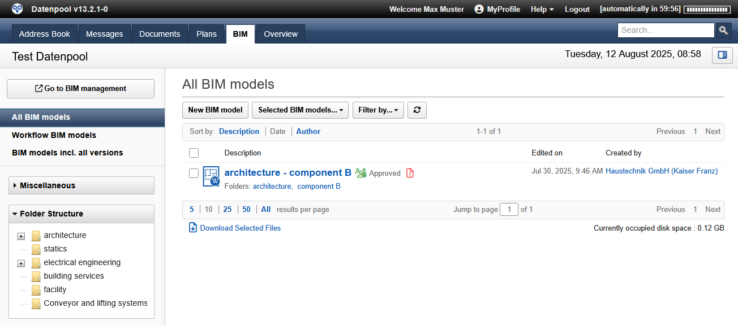Expand the Miscellaneous panel
The width and height of the screenshot is (738, 325).
(81, 185)
